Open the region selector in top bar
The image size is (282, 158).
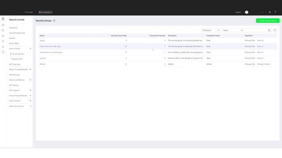tap(45, 12)
